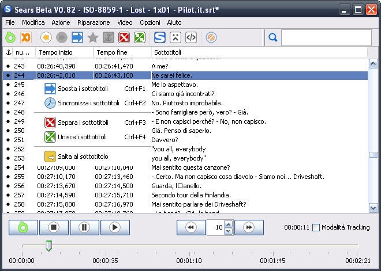Click the red split subtitles toolbar icon
Image resolution: width=381 pixels, height=271 pixels.
point(124,38)
